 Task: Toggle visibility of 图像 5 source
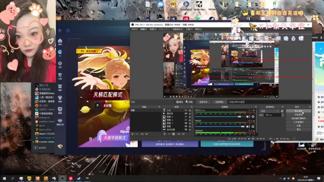pos(186,117)
